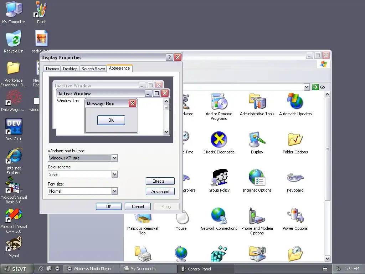The height and width of the screenshot is (274, 365).
Task: Select Paint desktop shortcut
Action: click(41, 12)
